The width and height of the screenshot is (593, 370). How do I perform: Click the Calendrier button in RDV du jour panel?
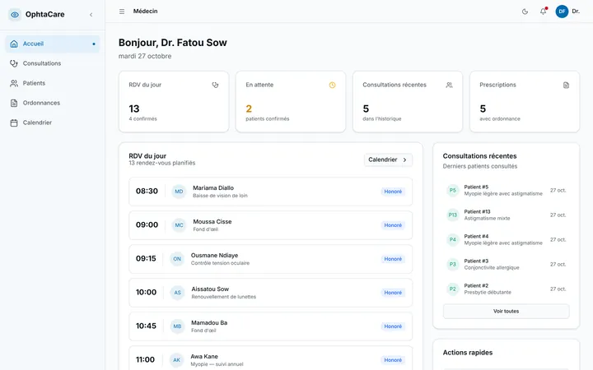tap(388, 160)
